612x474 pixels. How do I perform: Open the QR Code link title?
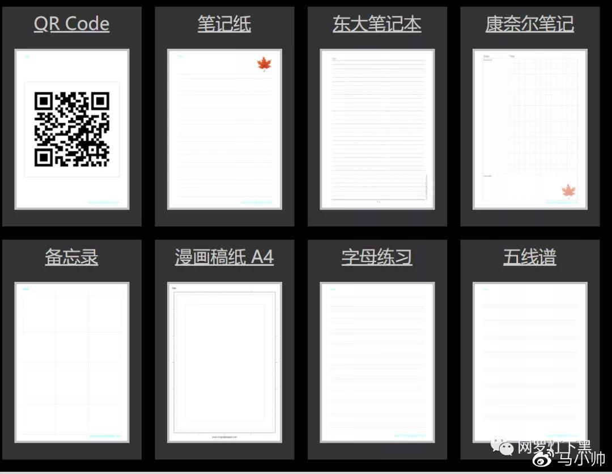pyautogui.click(x=71, y=24)
